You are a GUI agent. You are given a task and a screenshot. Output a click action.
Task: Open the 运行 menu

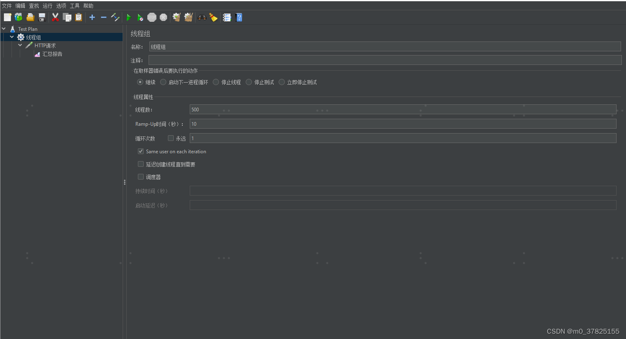[47, 6]
